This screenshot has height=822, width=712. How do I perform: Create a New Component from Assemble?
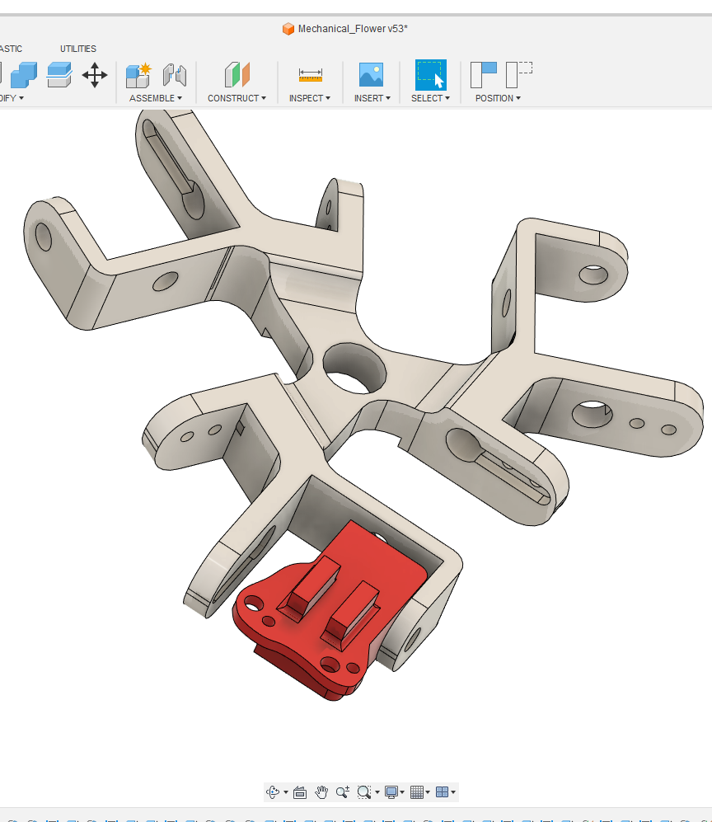pyautogui.click(x=138, y=75)
